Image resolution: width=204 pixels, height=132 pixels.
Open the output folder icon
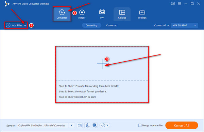pyautogui.click(x=80, y=125)
